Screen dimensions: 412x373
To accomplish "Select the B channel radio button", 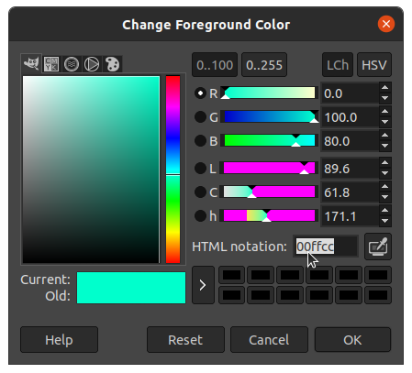I will pyautogui.click(x=200, y=141).
